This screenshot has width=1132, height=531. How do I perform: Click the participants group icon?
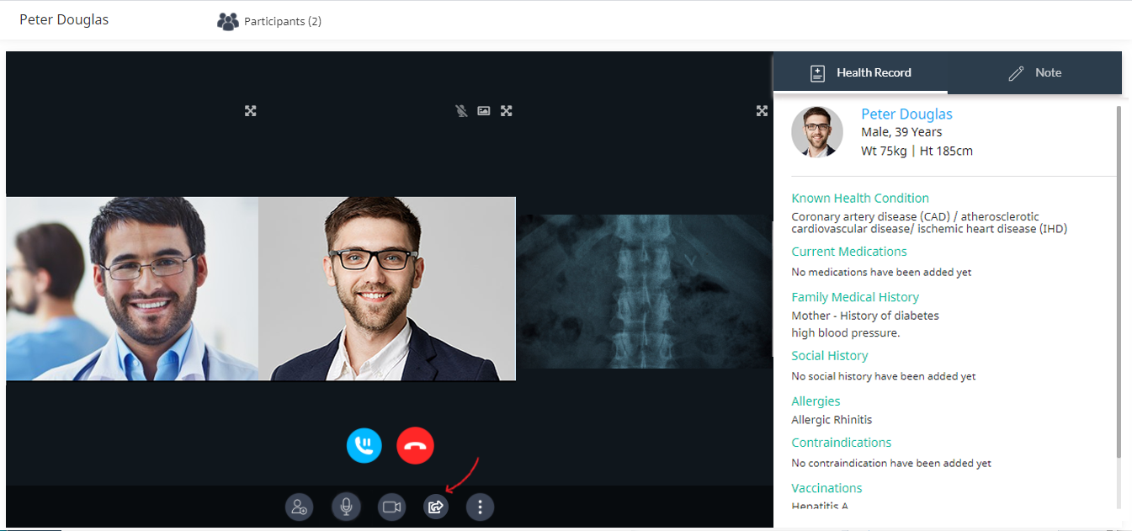[228, 21]
